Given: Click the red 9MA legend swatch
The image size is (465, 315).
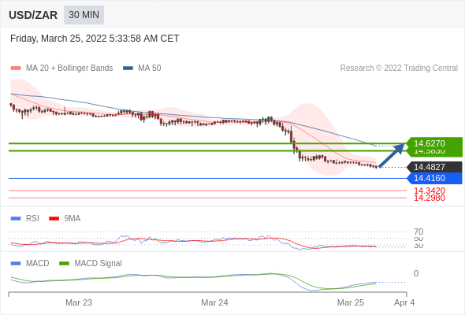Looking at the screenshot, I should (54, 219).
